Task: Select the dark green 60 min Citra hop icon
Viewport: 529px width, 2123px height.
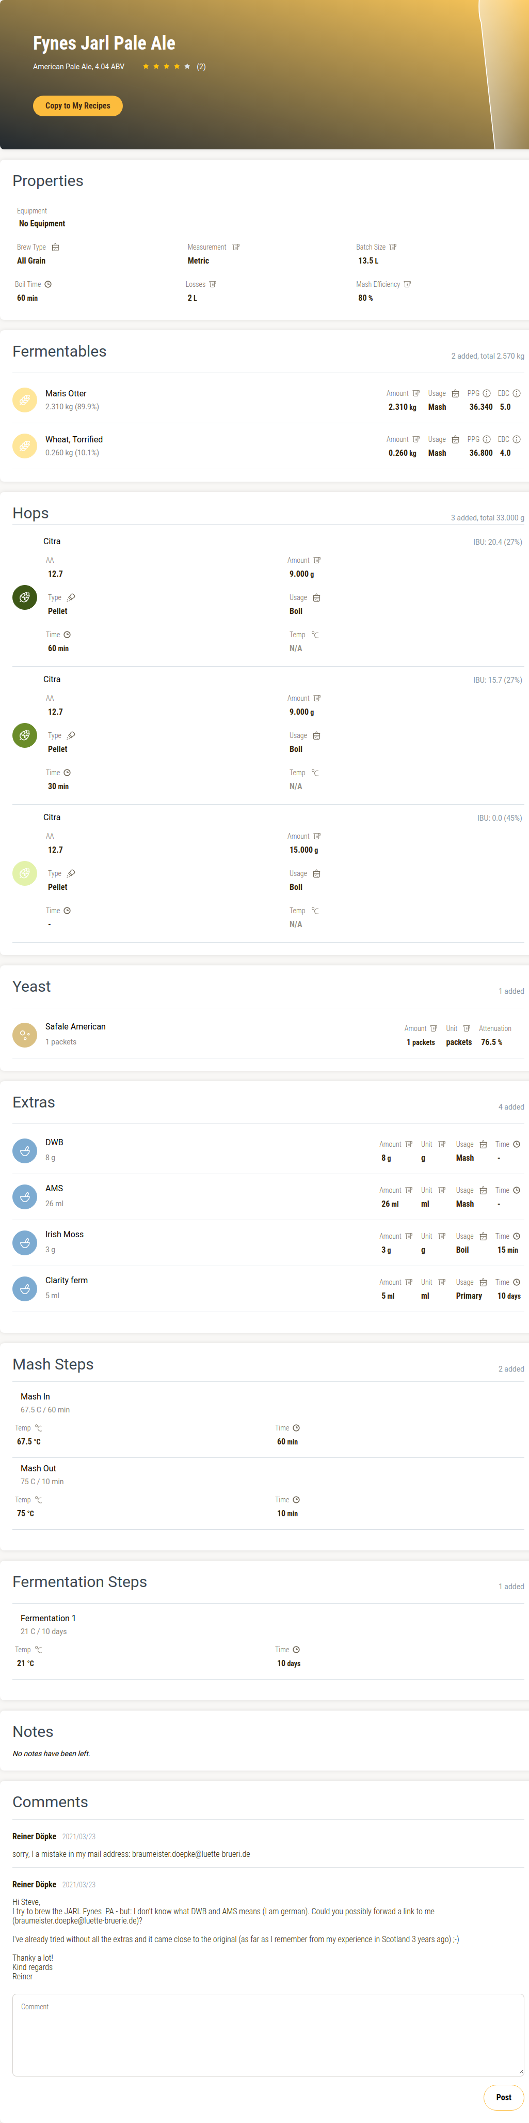Action: click(x=25, y=597)
